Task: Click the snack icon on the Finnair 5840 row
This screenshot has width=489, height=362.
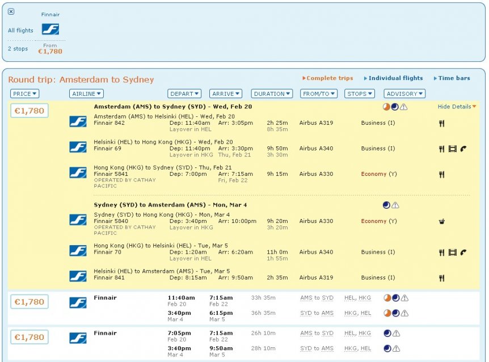Action: click(x=441, y=222)
